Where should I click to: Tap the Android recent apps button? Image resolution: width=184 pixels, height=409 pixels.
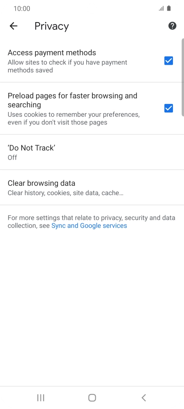pyautogui.click(x=40, y=398)
